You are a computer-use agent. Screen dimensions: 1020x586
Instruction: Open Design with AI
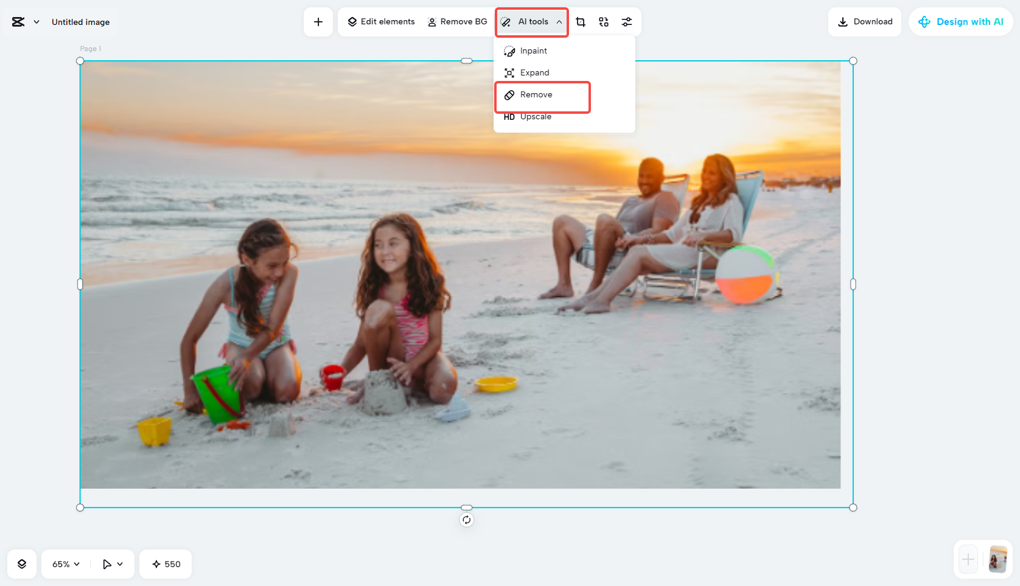[961, 22]
